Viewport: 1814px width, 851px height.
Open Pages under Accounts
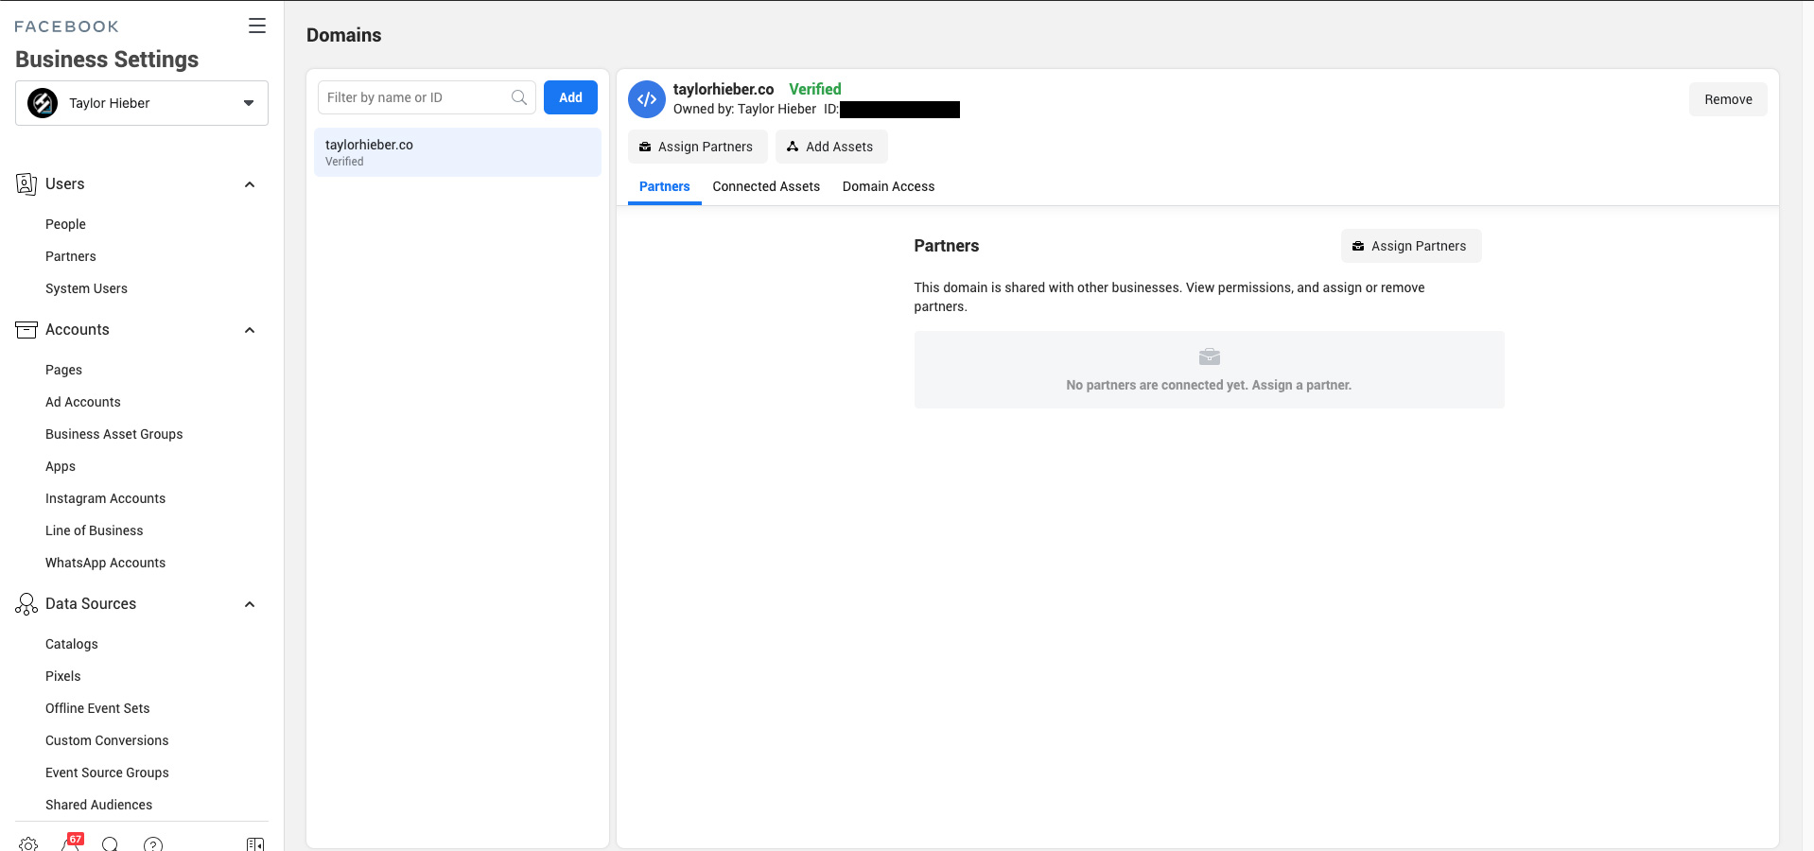(x=63, y=370)
